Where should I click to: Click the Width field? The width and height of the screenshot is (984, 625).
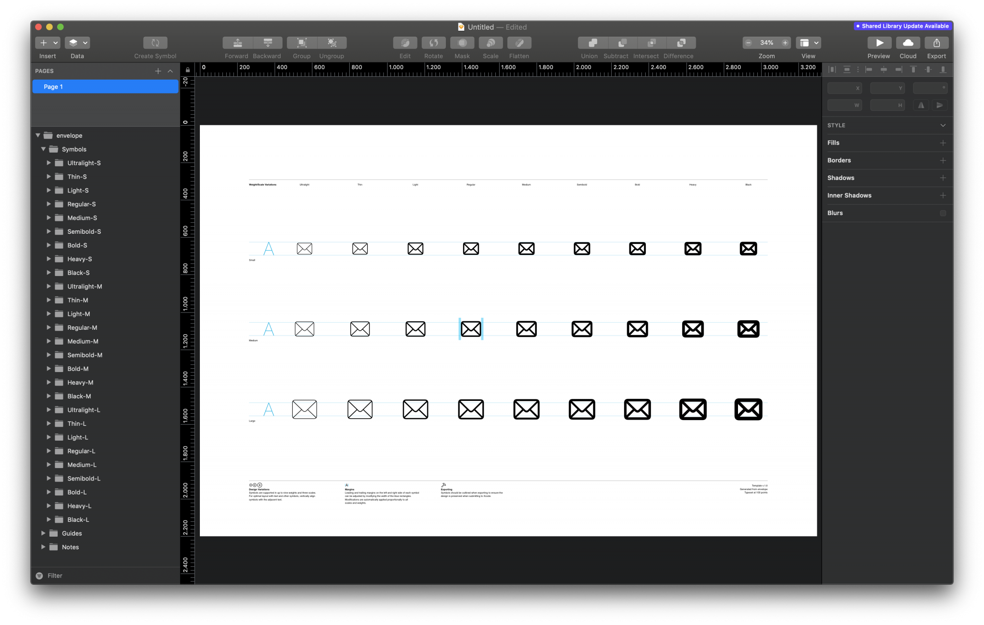(844, 105)
